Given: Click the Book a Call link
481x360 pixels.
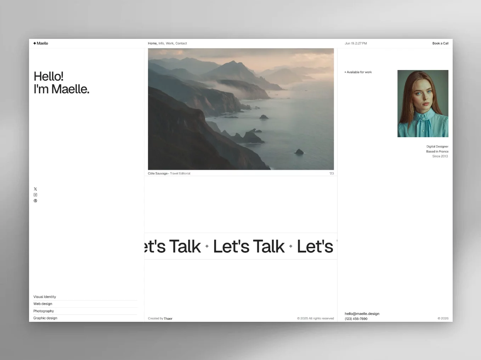Looking at the screenshot, I should (440, 43).
